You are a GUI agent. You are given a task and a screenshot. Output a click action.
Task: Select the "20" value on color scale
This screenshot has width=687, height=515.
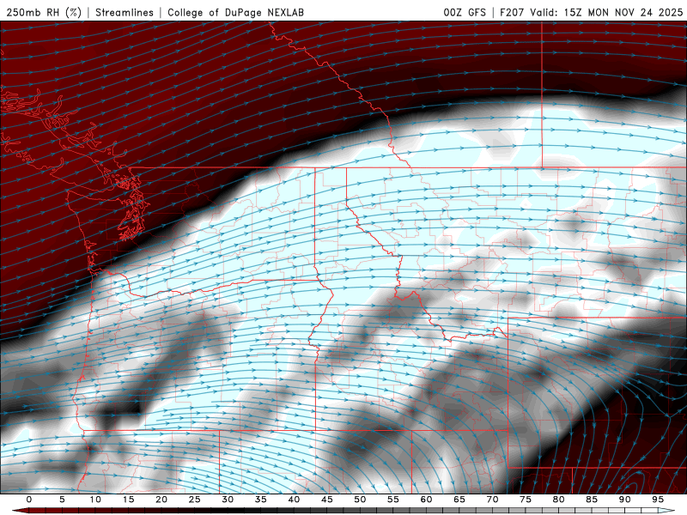point(161,500)
